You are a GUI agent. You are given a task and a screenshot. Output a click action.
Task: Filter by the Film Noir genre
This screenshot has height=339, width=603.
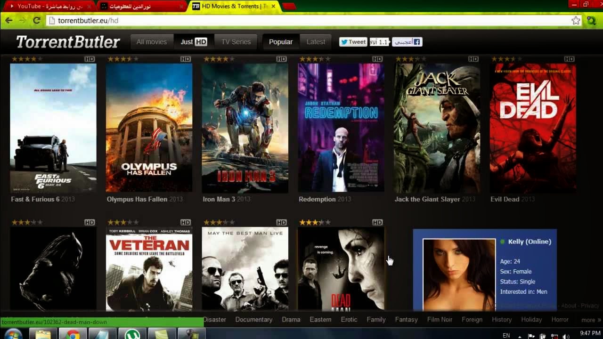(x=440, y=320)
